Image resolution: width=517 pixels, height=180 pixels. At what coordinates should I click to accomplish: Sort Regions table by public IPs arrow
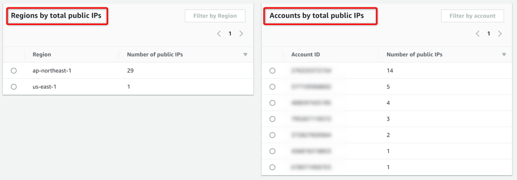245,55
